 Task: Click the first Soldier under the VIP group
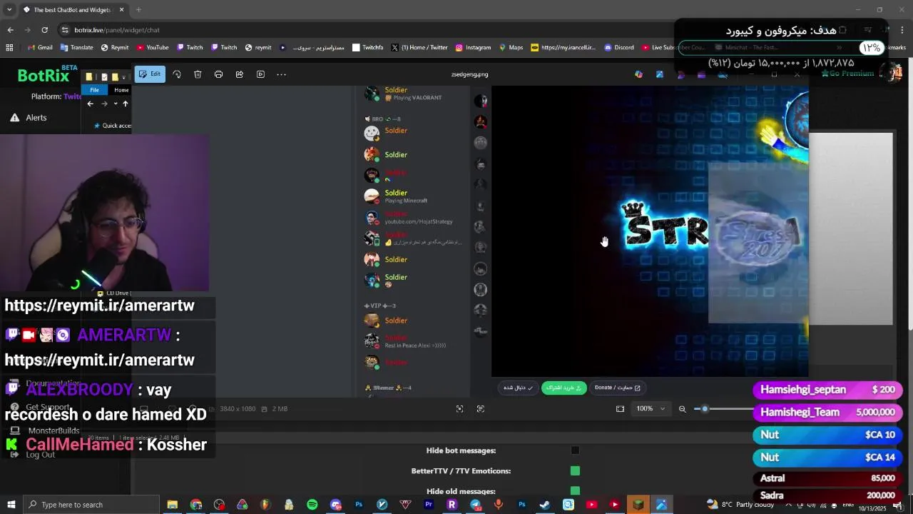396,321
